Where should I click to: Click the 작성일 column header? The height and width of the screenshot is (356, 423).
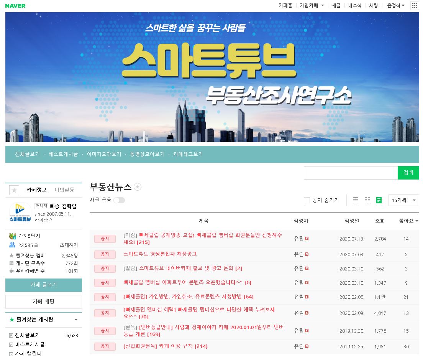click(x=352, y=221)
